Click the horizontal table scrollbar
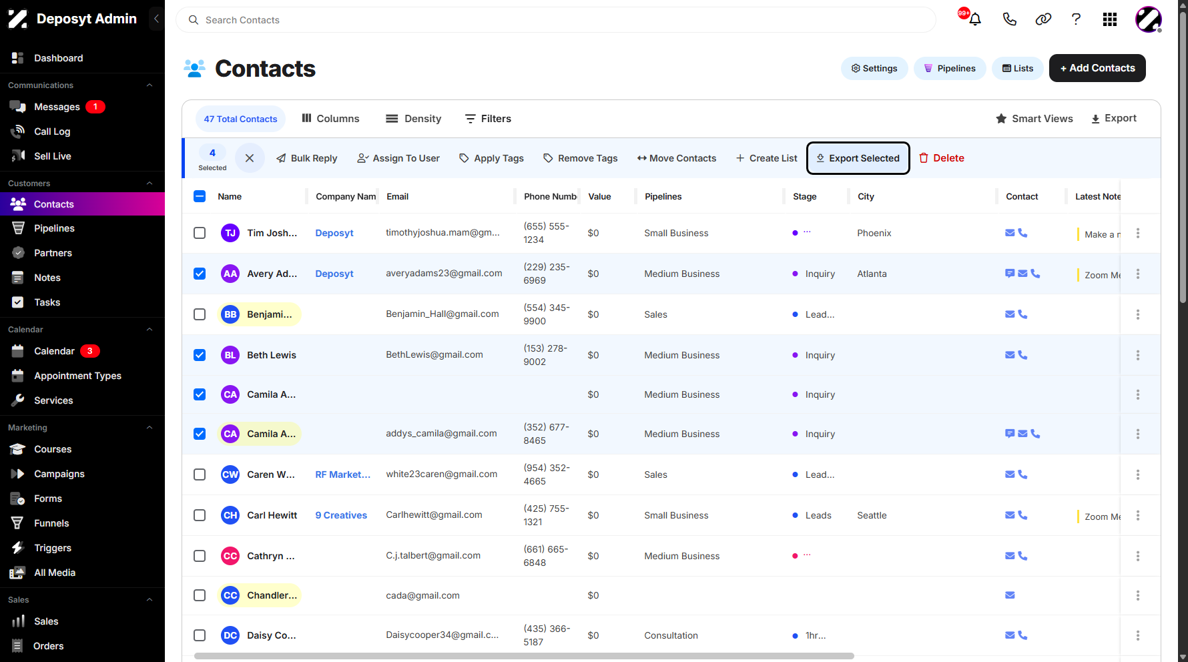1188x662 pixels. [x=524, y=656]
